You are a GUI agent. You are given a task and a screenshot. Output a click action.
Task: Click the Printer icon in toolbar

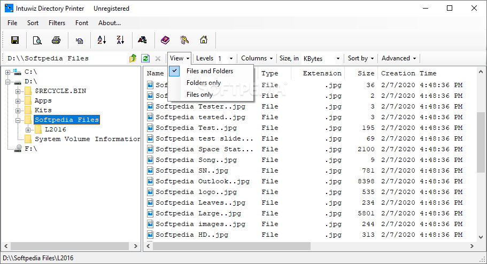coord(56,40)
